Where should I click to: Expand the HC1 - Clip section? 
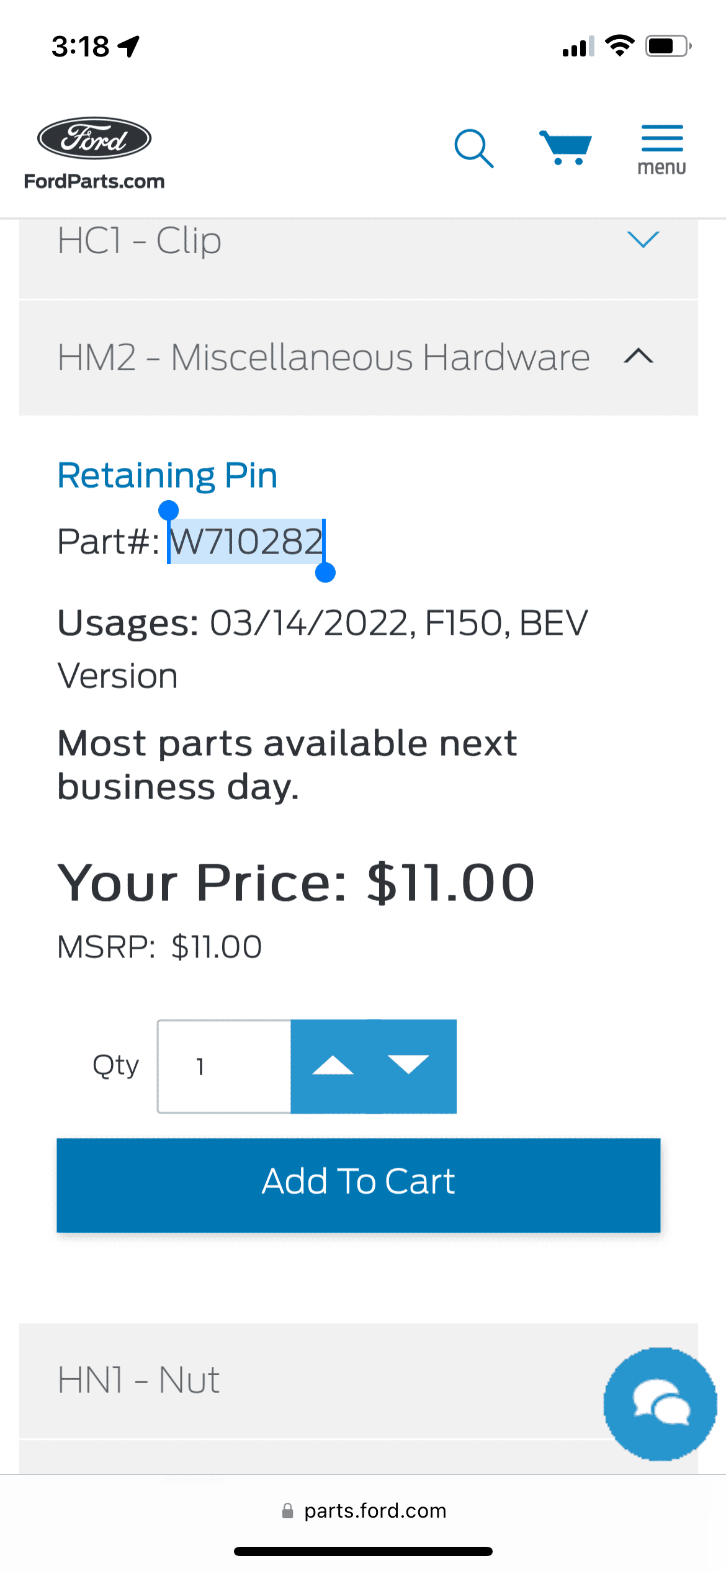(643, 240)
